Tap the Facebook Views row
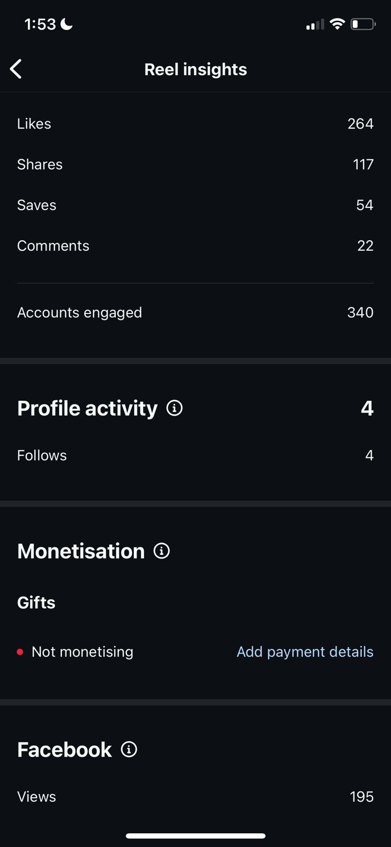Screen dimensions: 391x847 195,797
